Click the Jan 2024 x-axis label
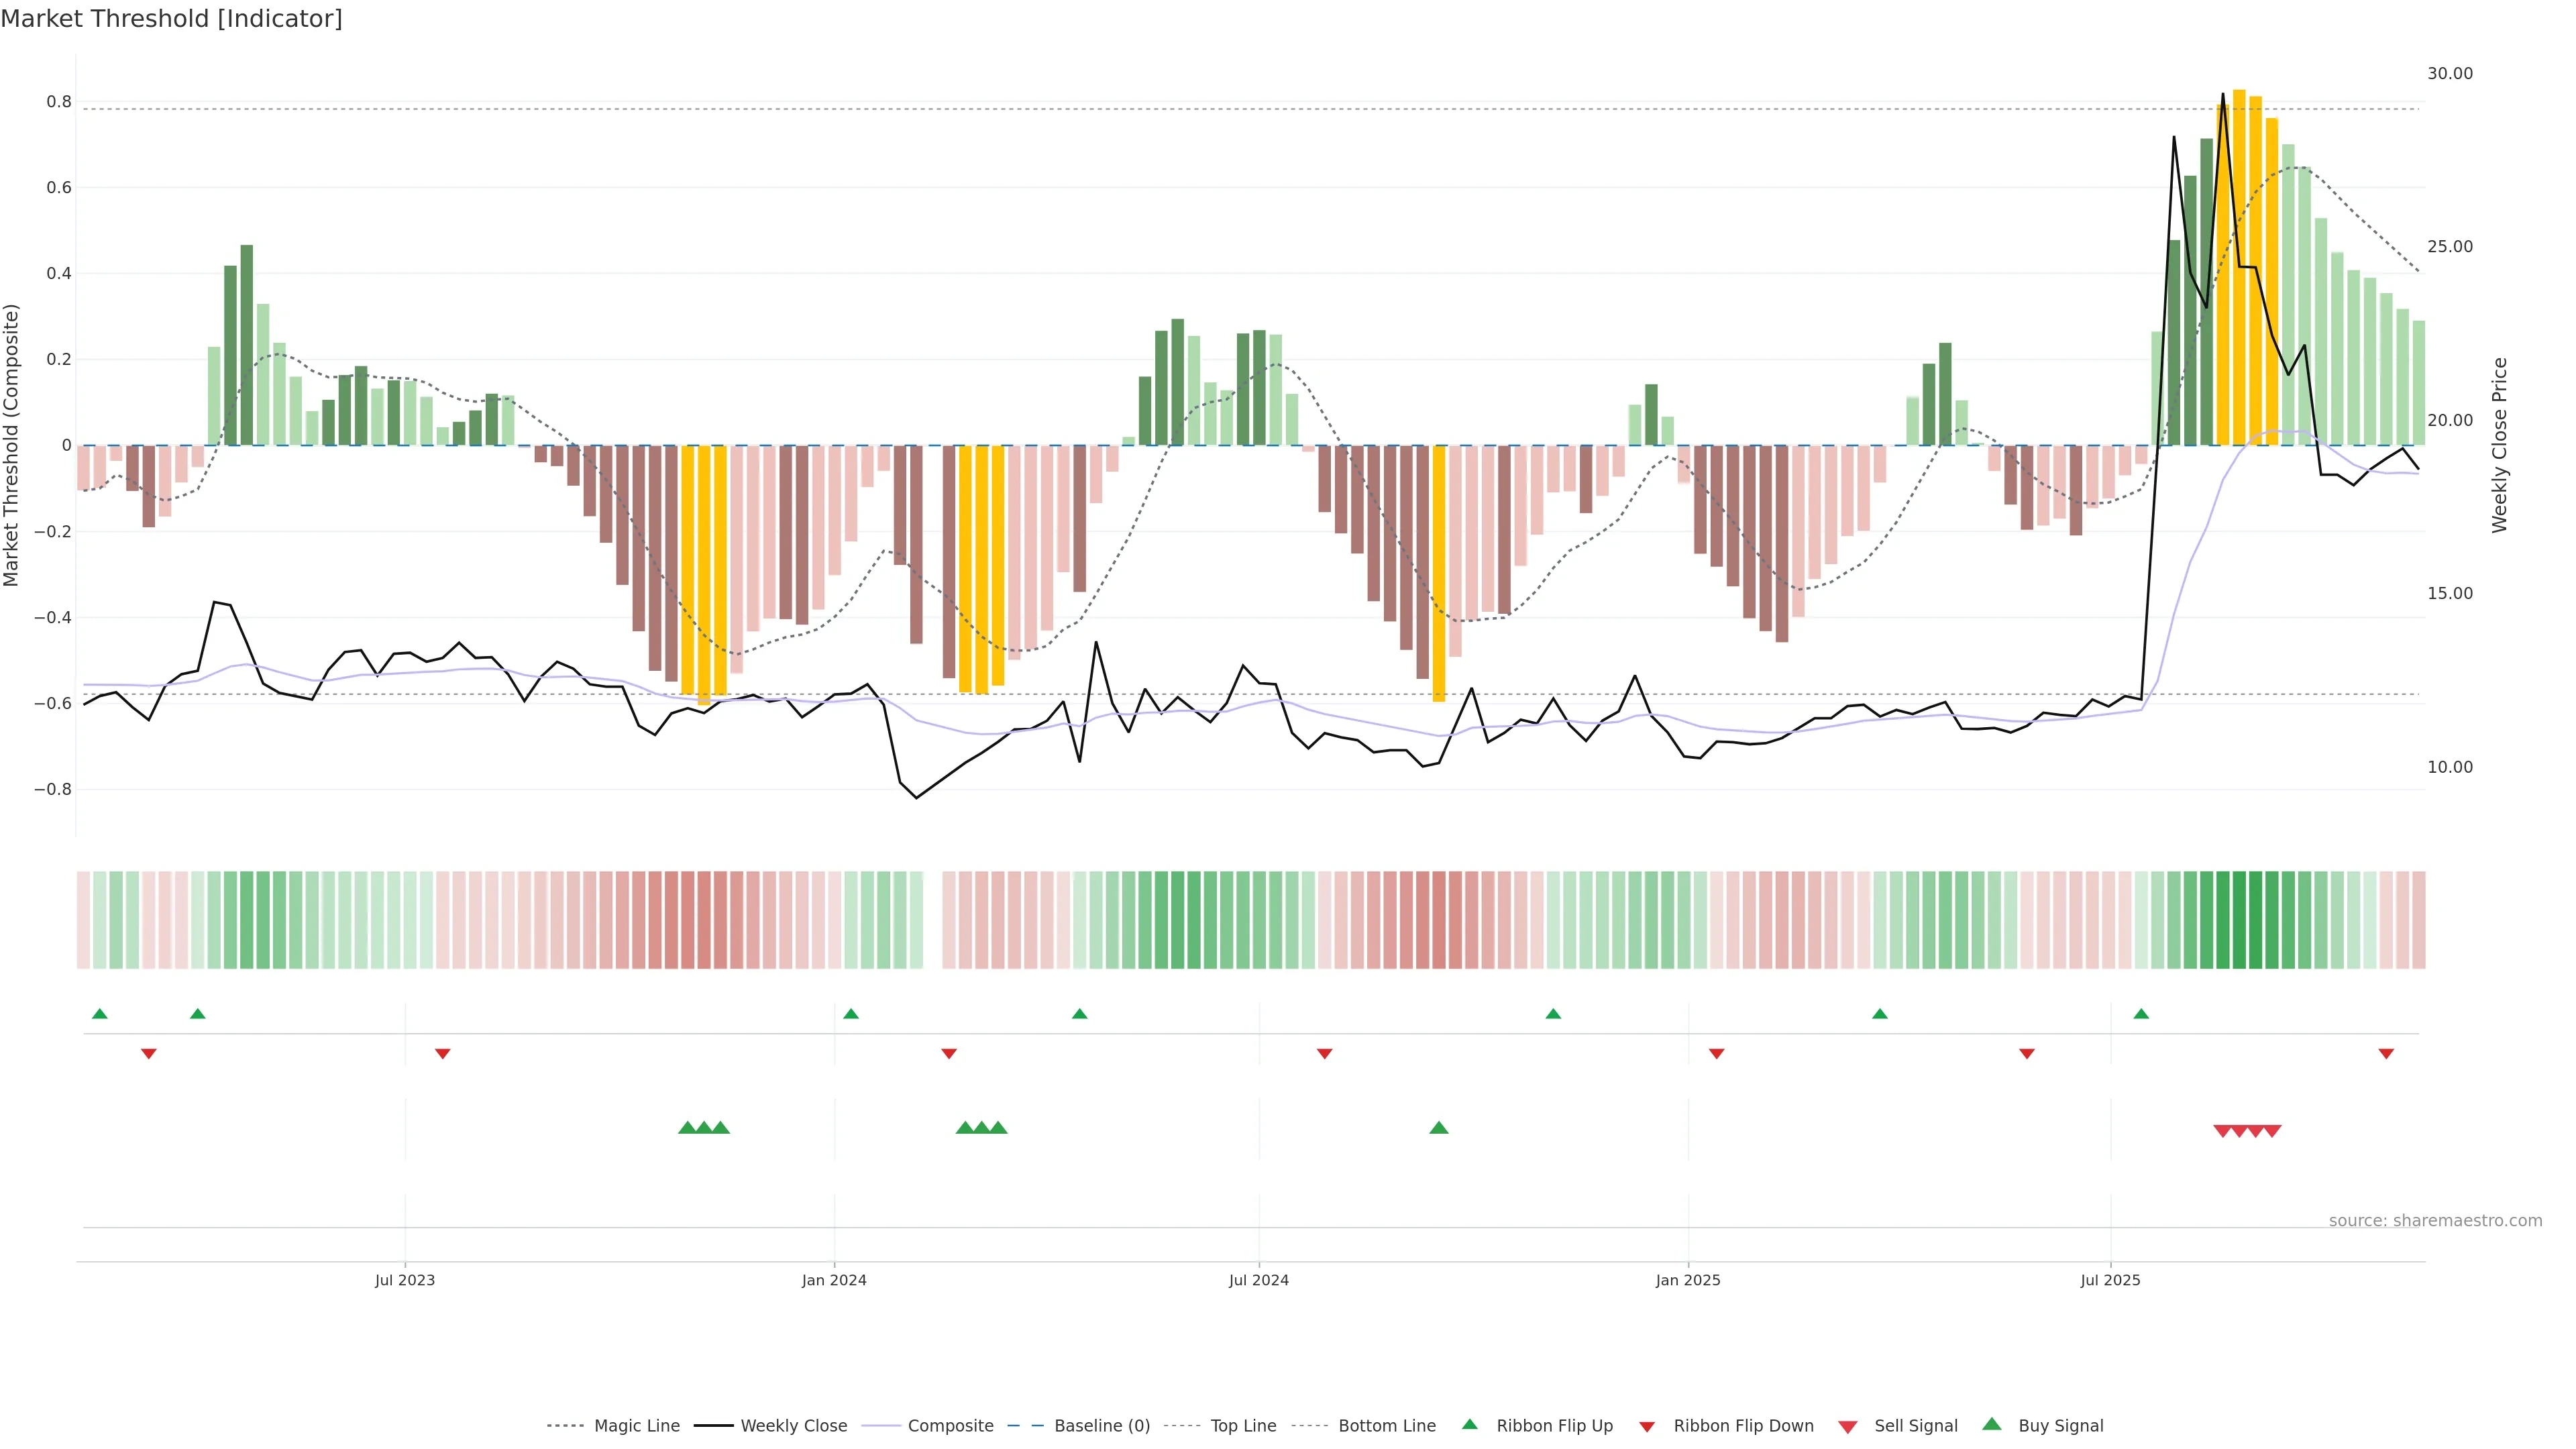2576x1449 pixels. tap(834, 1280)
